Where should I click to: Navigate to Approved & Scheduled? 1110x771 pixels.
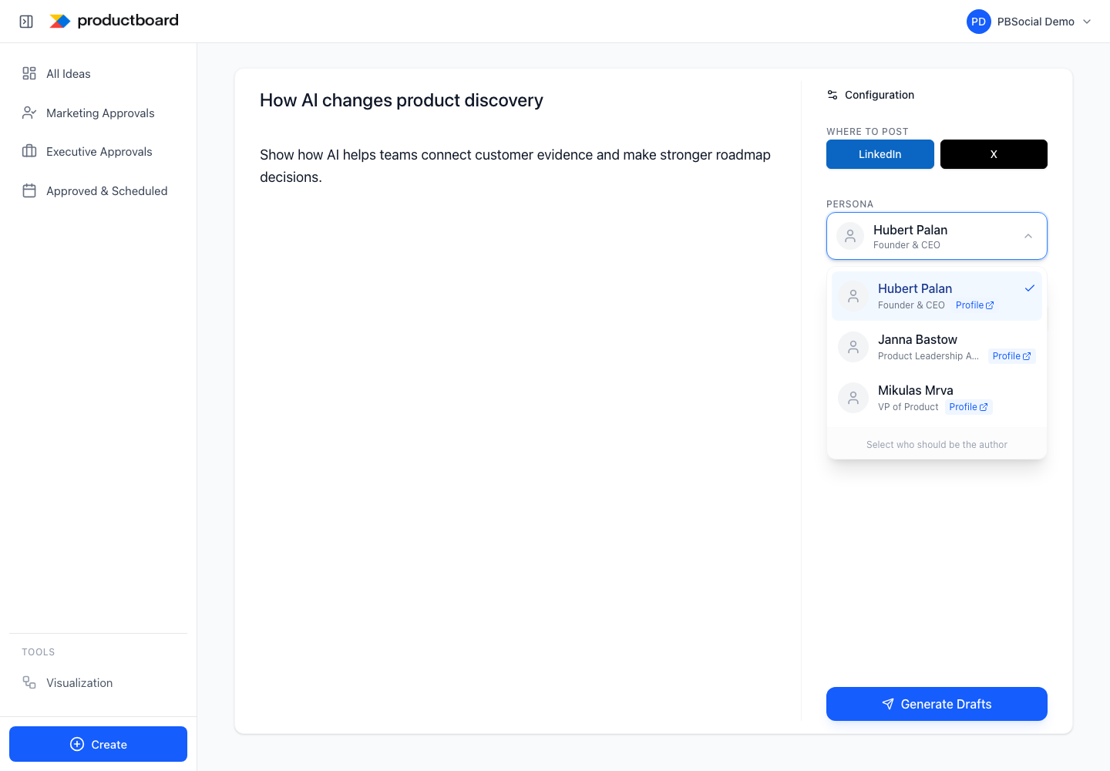99,190
